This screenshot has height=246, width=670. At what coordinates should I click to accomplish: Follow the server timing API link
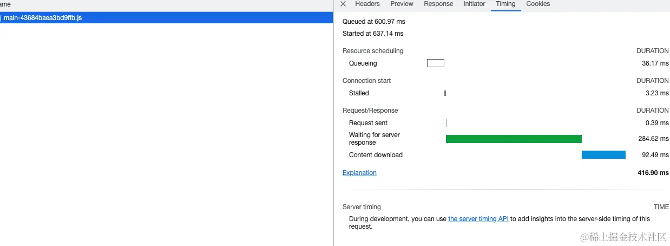(x=478, y=219)
